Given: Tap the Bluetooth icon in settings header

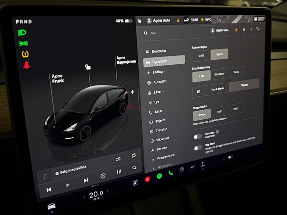Looking at the screenshot, I should tap(251, 29).
